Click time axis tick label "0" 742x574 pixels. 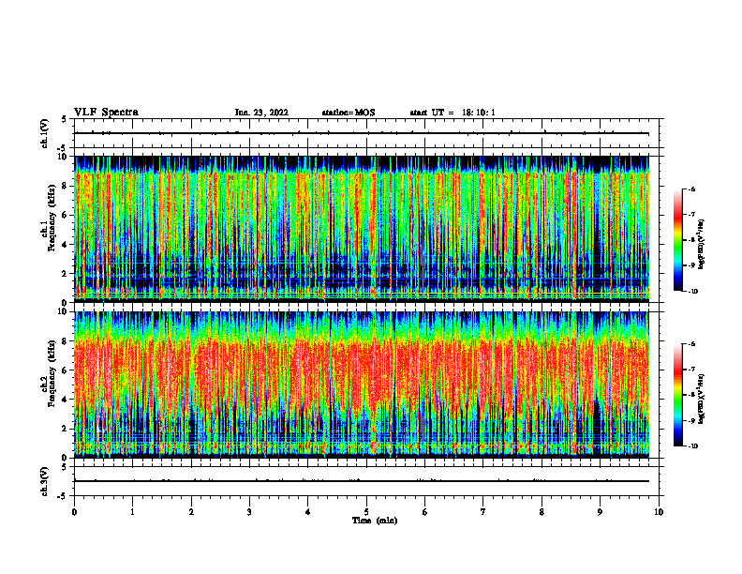(74, 512)
